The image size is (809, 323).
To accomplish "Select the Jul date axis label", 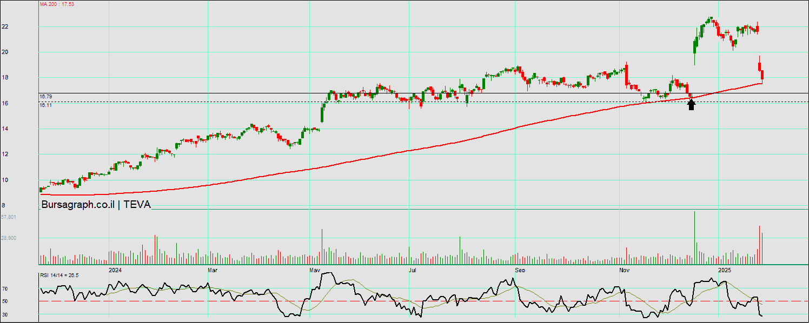I will click(413, 270).
